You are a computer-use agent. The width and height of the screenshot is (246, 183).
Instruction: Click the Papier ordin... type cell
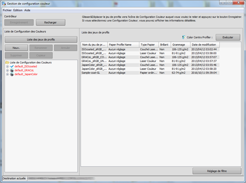[148, 73]
